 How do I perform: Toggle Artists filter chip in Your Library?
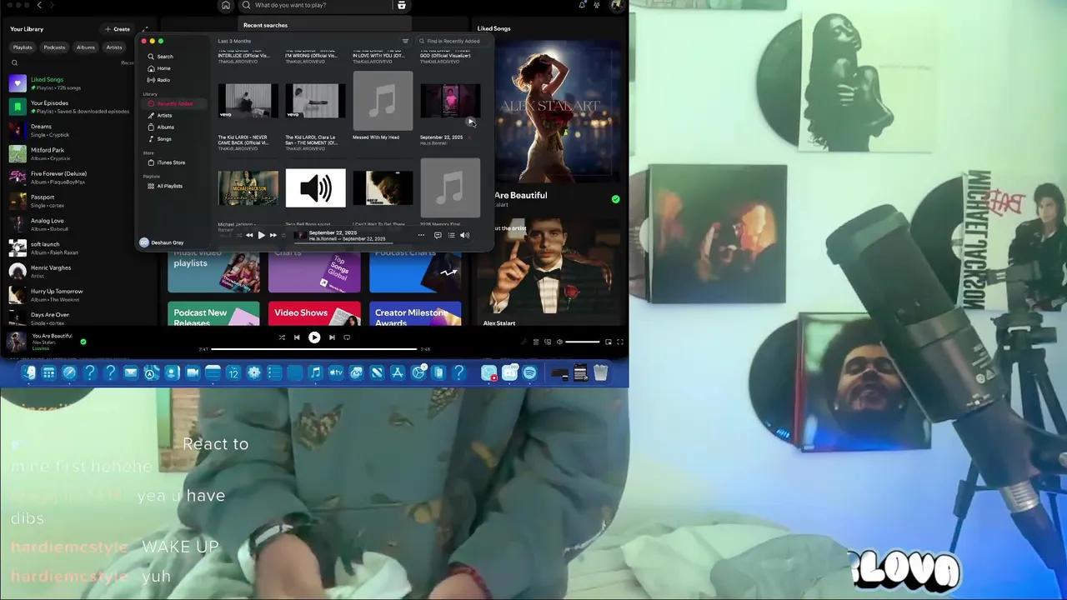[114, 47]
